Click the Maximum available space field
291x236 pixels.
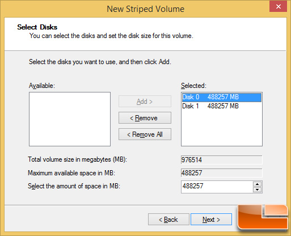pos(221,173)
